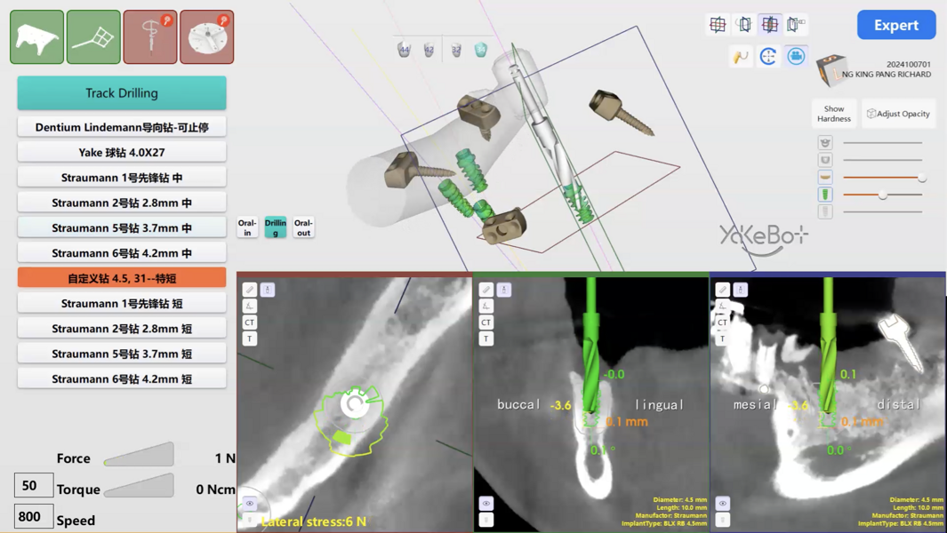The width and height of the screenshot is (947, 533).
Task: Toggle jaw layer opacity icon
Action: (825, 160)
